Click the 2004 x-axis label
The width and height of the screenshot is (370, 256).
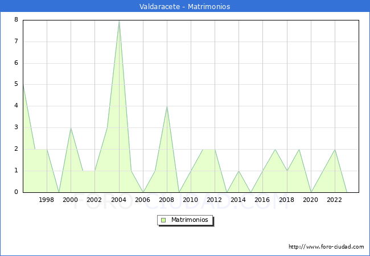118,200
